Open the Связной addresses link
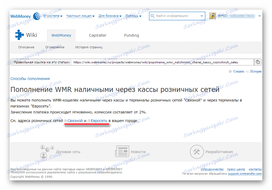The height and width of the screenshot is (190, 272). coord(75,121)
